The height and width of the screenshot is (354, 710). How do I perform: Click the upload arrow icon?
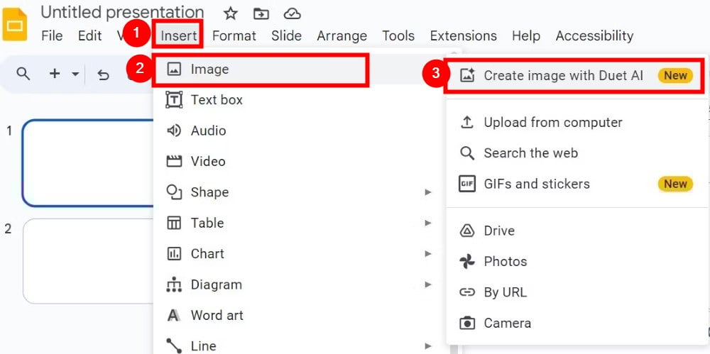(x=467, y=122)
